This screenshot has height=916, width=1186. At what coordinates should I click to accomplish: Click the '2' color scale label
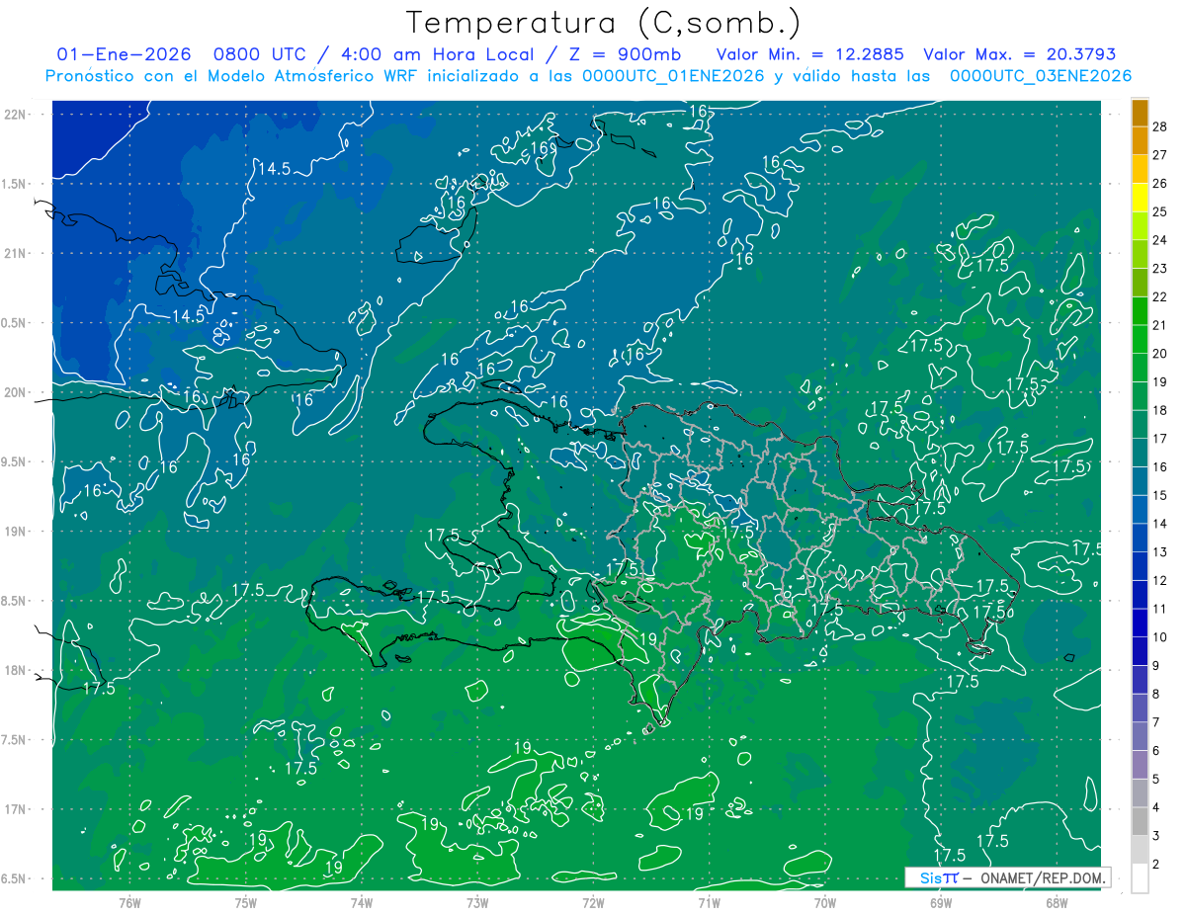tap(1156, 865)
